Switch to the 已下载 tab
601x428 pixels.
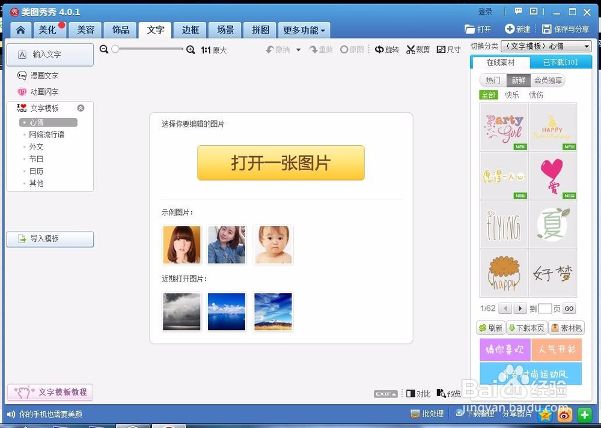pos(561,62)
